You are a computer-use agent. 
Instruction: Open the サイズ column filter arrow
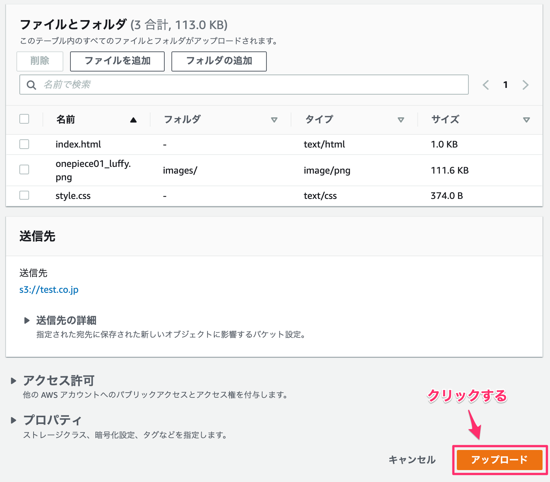tap(527, 120)
